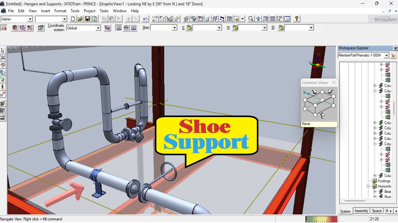Click the Properties page icon
The image size is (398, 223).
click(41, 28)
